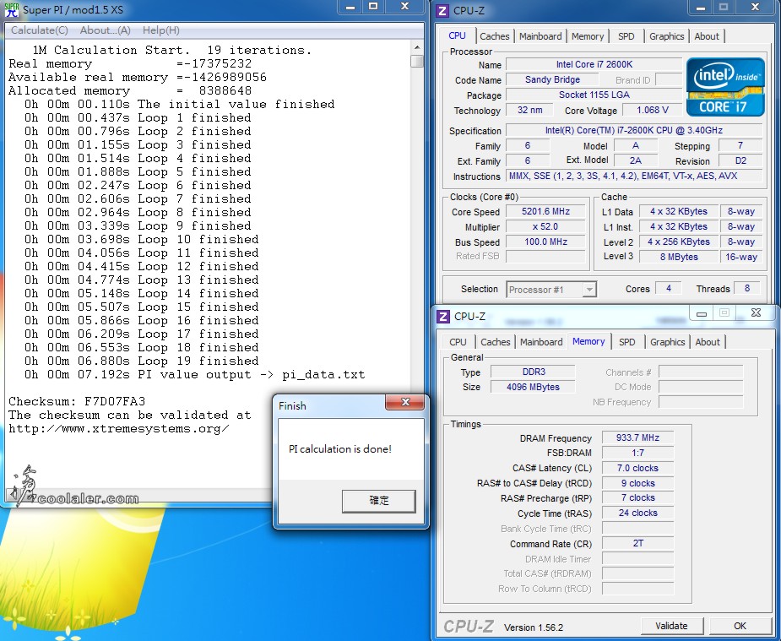The image size is (781, 641).
Task: Close the lower CPU-Z Memory window
Action: pos(756,313)
